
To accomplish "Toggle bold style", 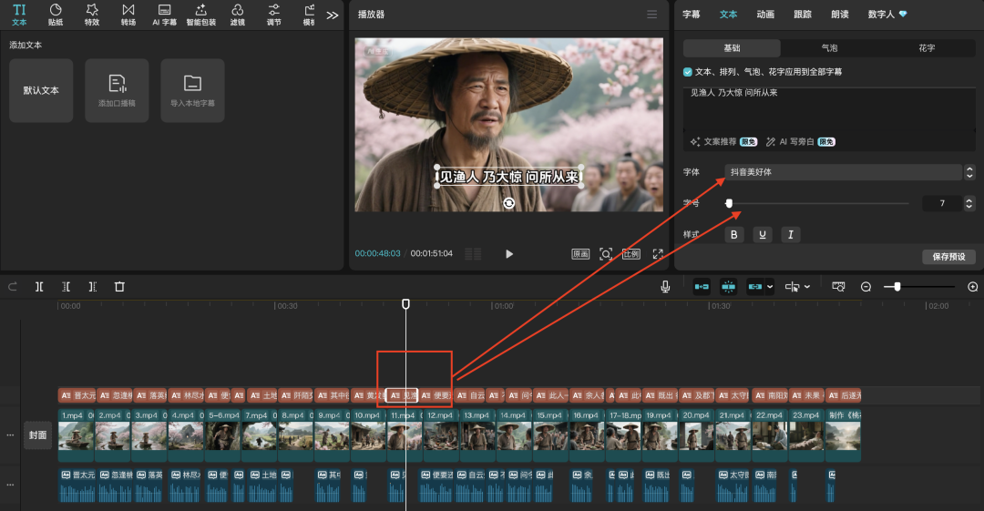I will coord(733,235).
